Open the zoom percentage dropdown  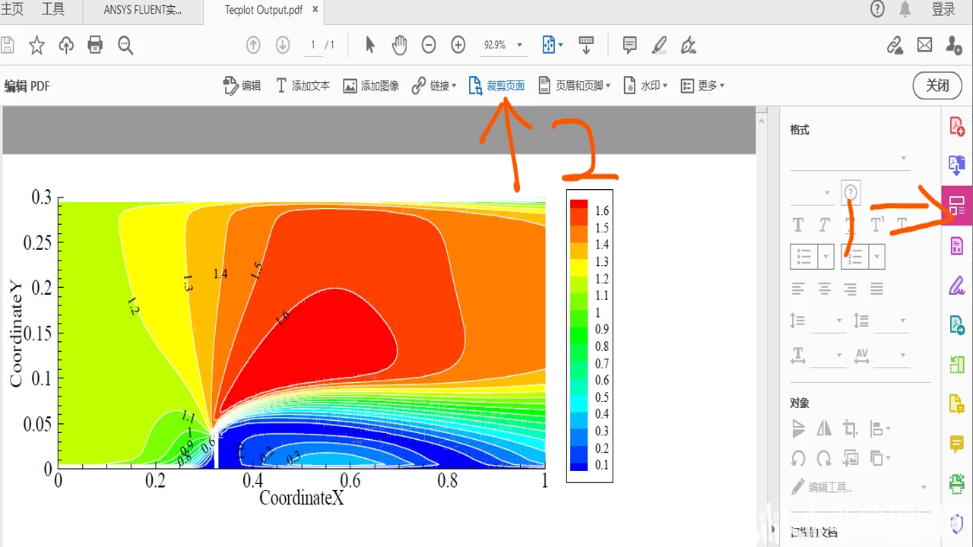503,46
